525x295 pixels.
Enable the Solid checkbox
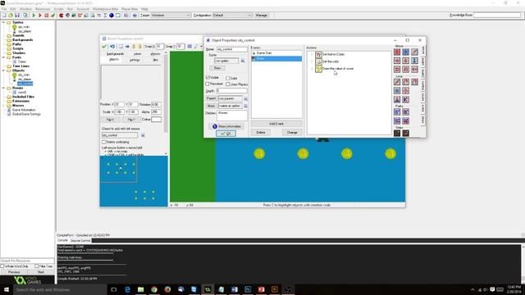click(x=228, y=79)
